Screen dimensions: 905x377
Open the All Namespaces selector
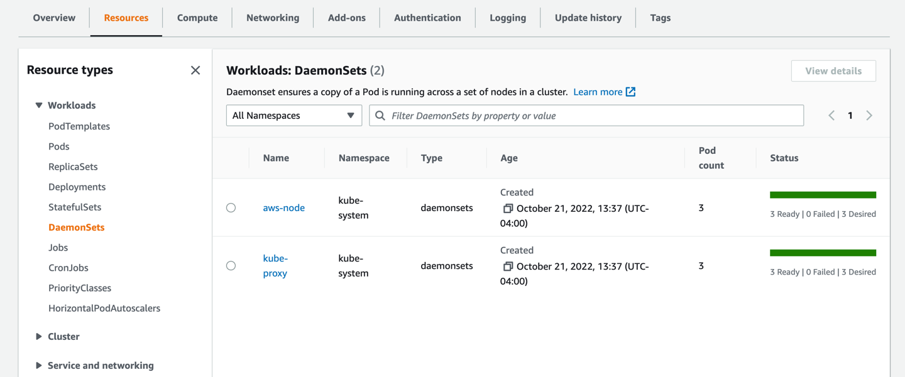tap(293, 115)
